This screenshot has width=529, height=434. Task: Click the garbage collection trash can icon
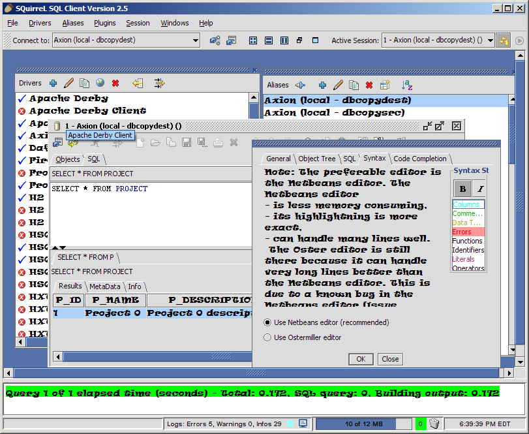(434, 424)
